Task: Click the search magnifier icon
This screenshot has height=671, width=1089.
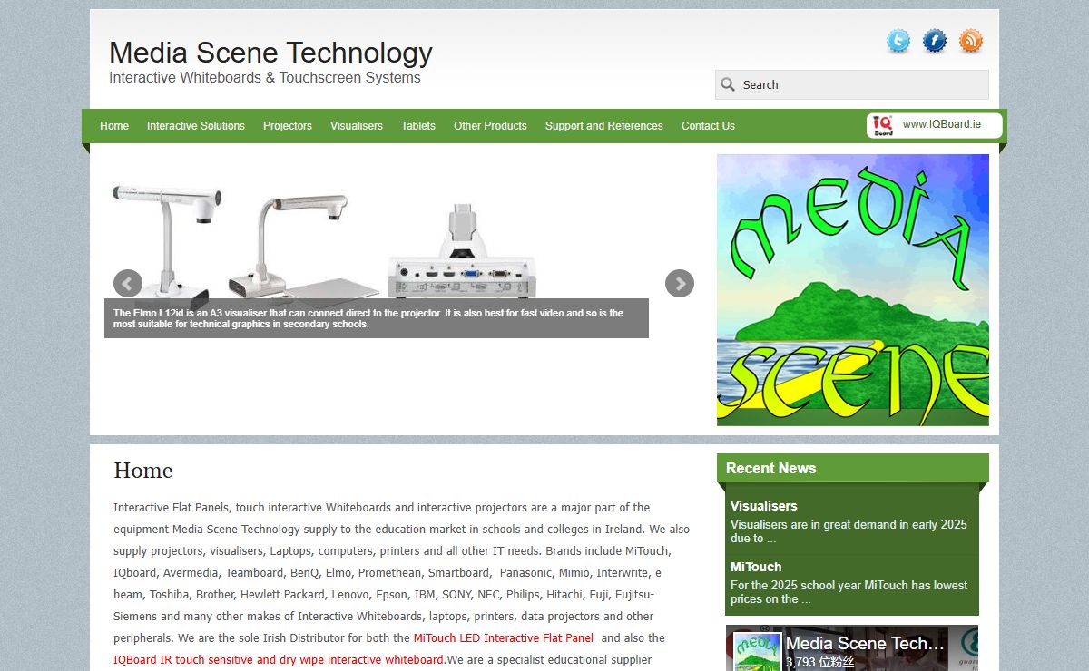Action: (x=728, y=84)
